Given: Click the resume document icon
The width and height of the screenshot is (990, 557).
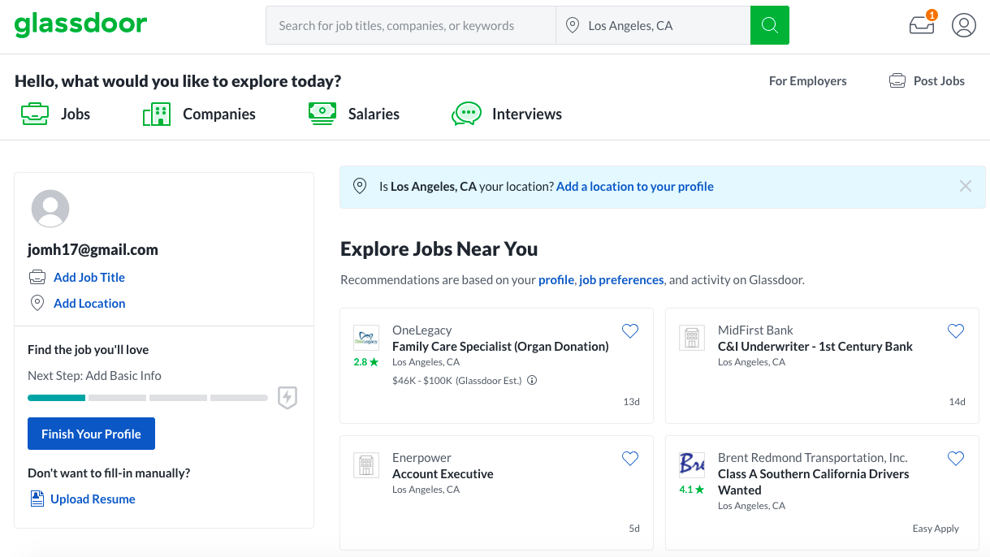Looking at the screenshot, I should pyautogui.click(x=37, y=499).
